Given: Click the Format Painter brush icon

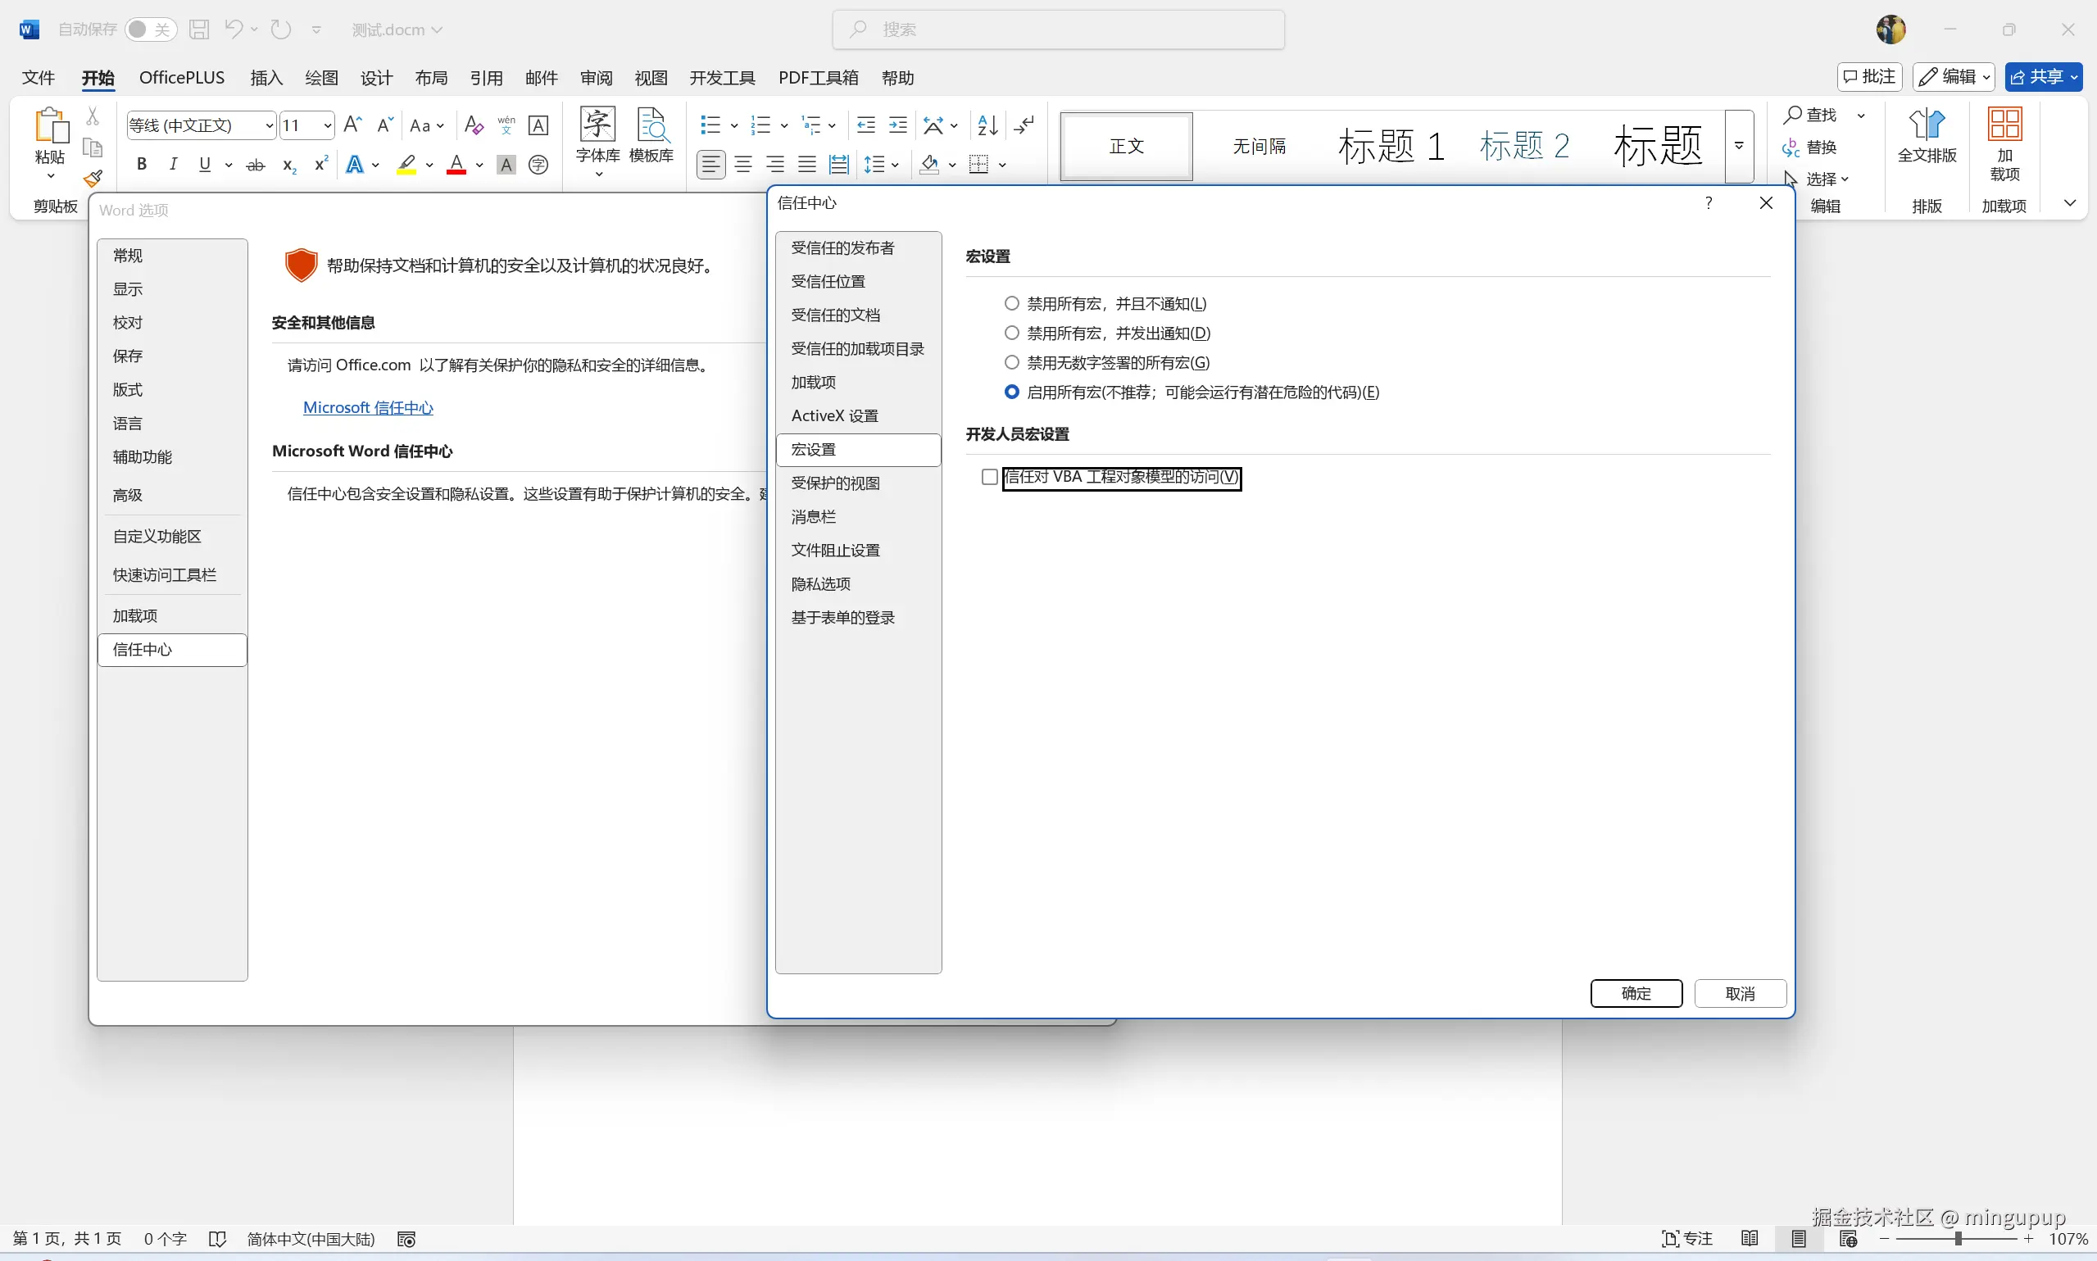Looking at the screenshot, I should point(93,179).
